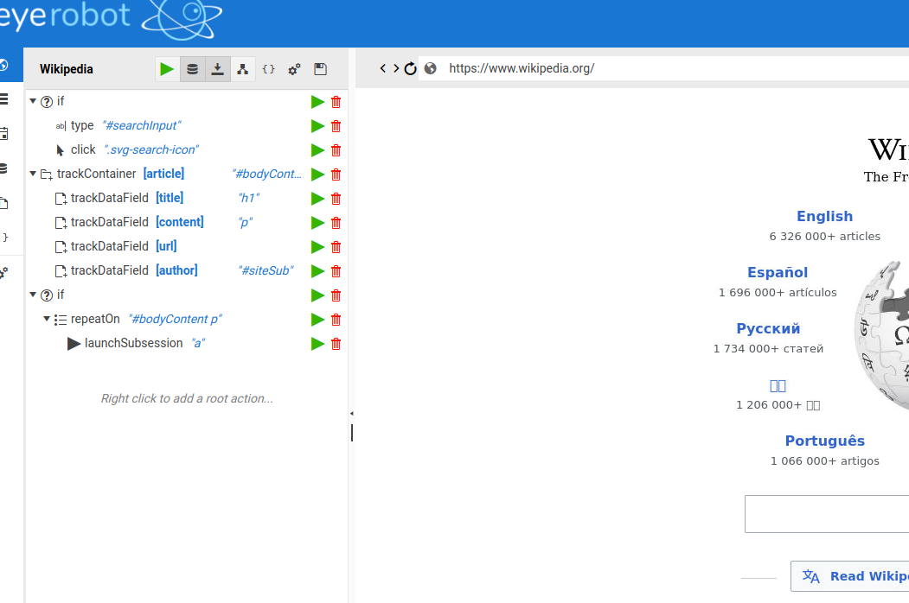Screen dimensions: 909x603
Task: Open the Español Wikipedia link
Action: point(778,272)
